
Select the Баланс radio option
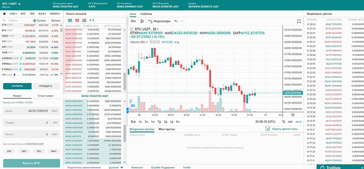[54, 21]
